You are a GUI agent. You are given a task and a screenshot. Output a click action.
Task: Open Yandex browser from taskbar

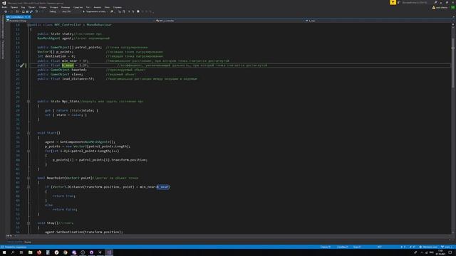tap(56, 252)
